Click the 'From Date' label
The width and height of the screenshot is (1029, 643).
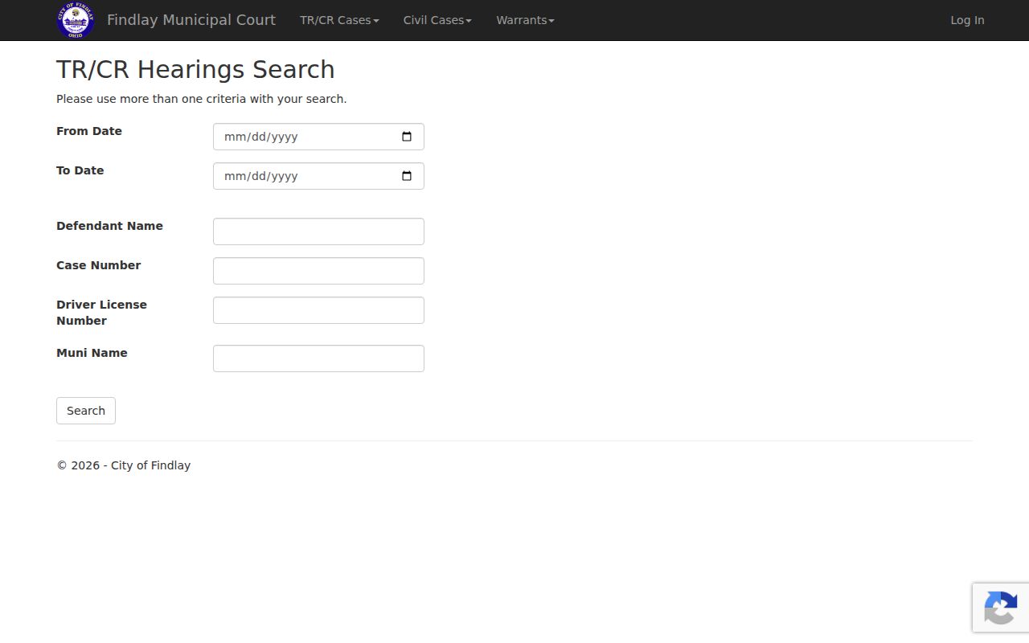pyautogui.click(x=89, y=131)
